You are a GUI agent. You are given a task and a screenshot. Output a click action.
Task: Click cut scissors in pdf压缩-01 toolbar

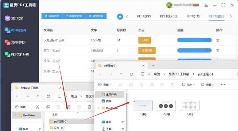point(120,85)
